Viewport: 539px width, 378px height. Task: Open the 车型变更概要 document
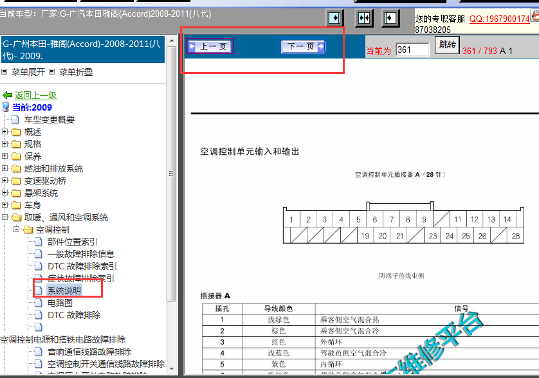coord(50,120)
